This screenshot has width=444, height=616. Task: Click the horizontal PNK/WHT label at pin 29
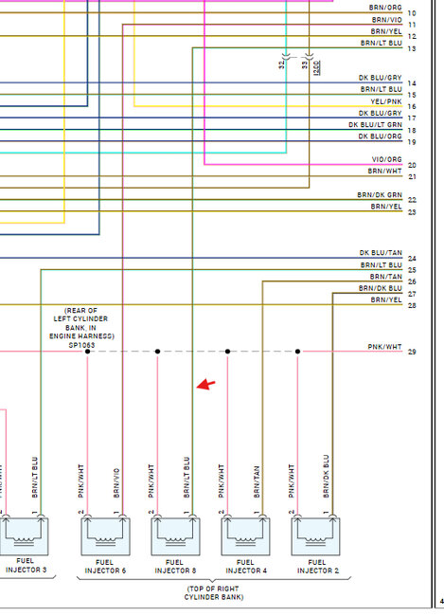[x=384, y=347]
